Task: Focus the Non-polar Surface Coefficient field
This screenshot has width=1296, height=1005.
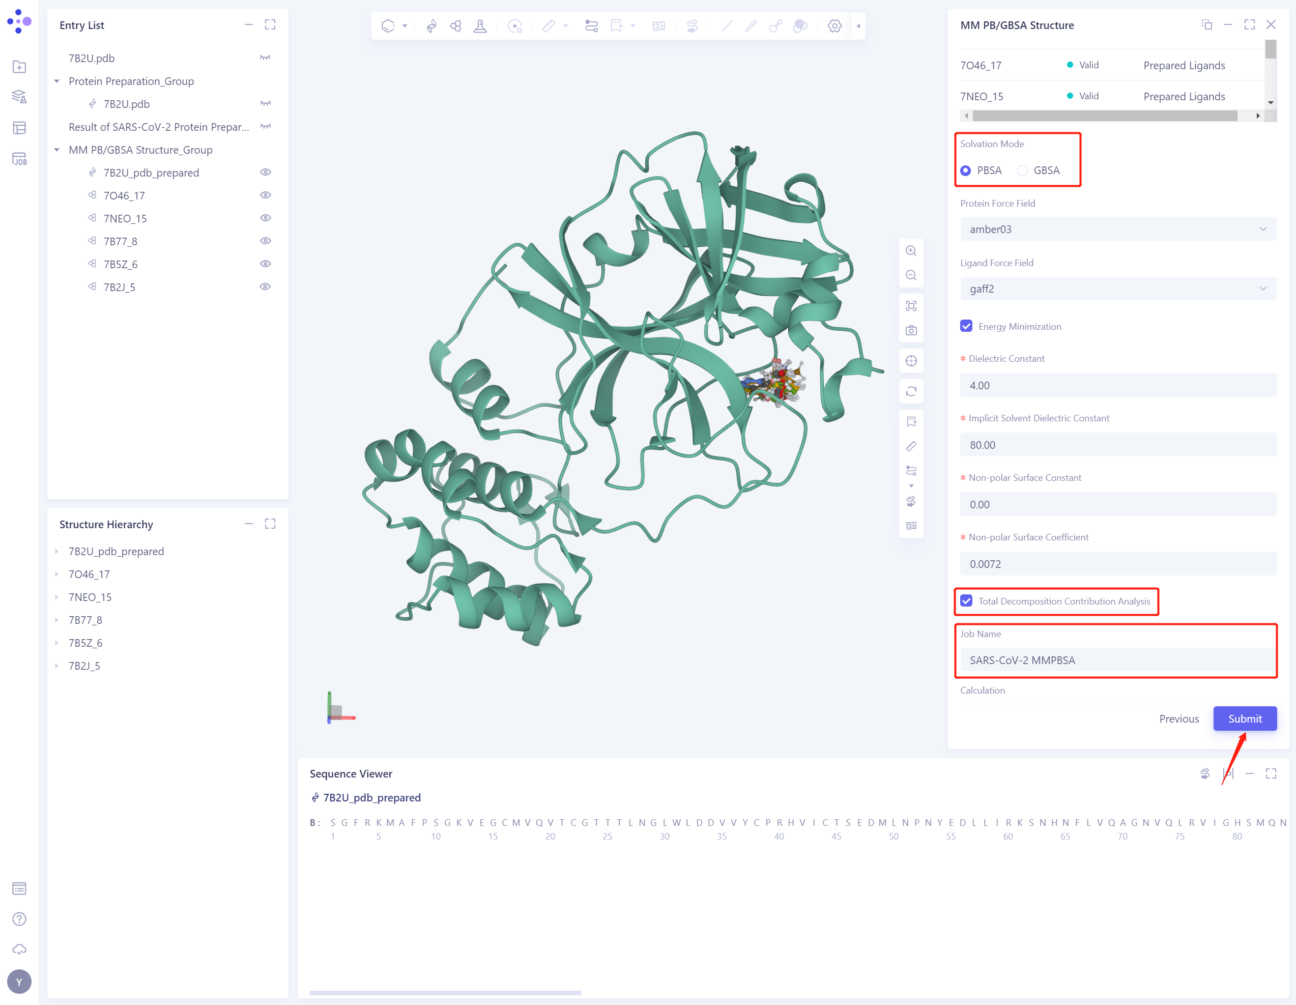Action: (x=1118, y=564)
